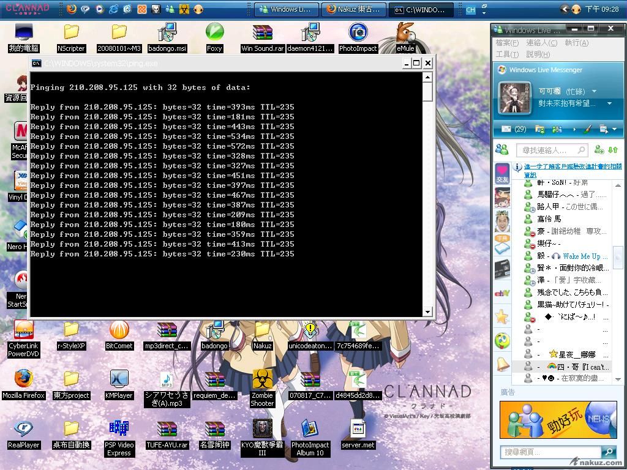This screenshot has height=470, width=627.
Task: Open the BitComet desktop icon
Action: pyautogui.click(x=119, y=335)
